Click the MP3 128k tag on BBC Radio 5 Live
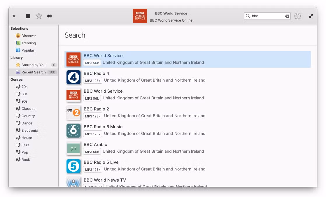326x197 pixels. click(93, 169)
